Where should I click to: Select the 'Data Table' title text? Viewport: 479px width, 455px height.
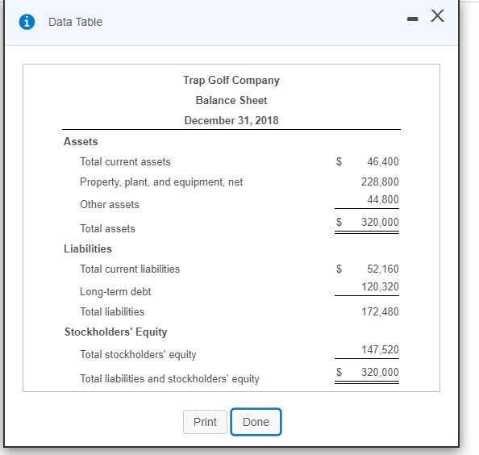pyautogui.click(x=75, y=22)
